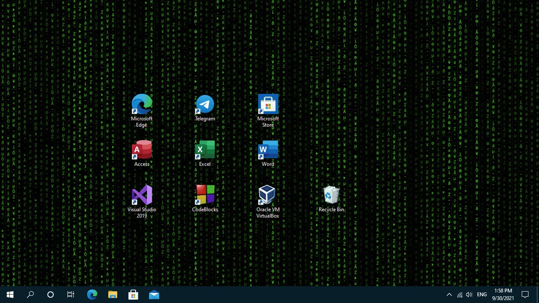Launch CodeBlocks
539x303 pixels.
click(205, 195)
